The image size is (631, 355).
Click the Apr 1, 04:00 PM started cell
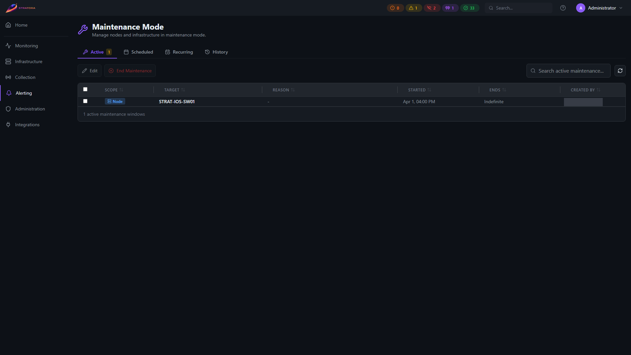click(x=419, y=102)
